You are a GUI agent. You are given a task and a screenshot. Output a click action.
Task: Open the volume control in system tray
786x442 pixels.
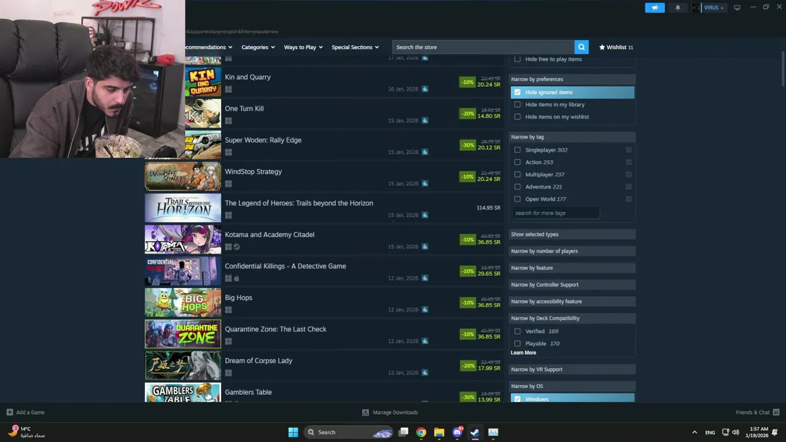point(736,432)
